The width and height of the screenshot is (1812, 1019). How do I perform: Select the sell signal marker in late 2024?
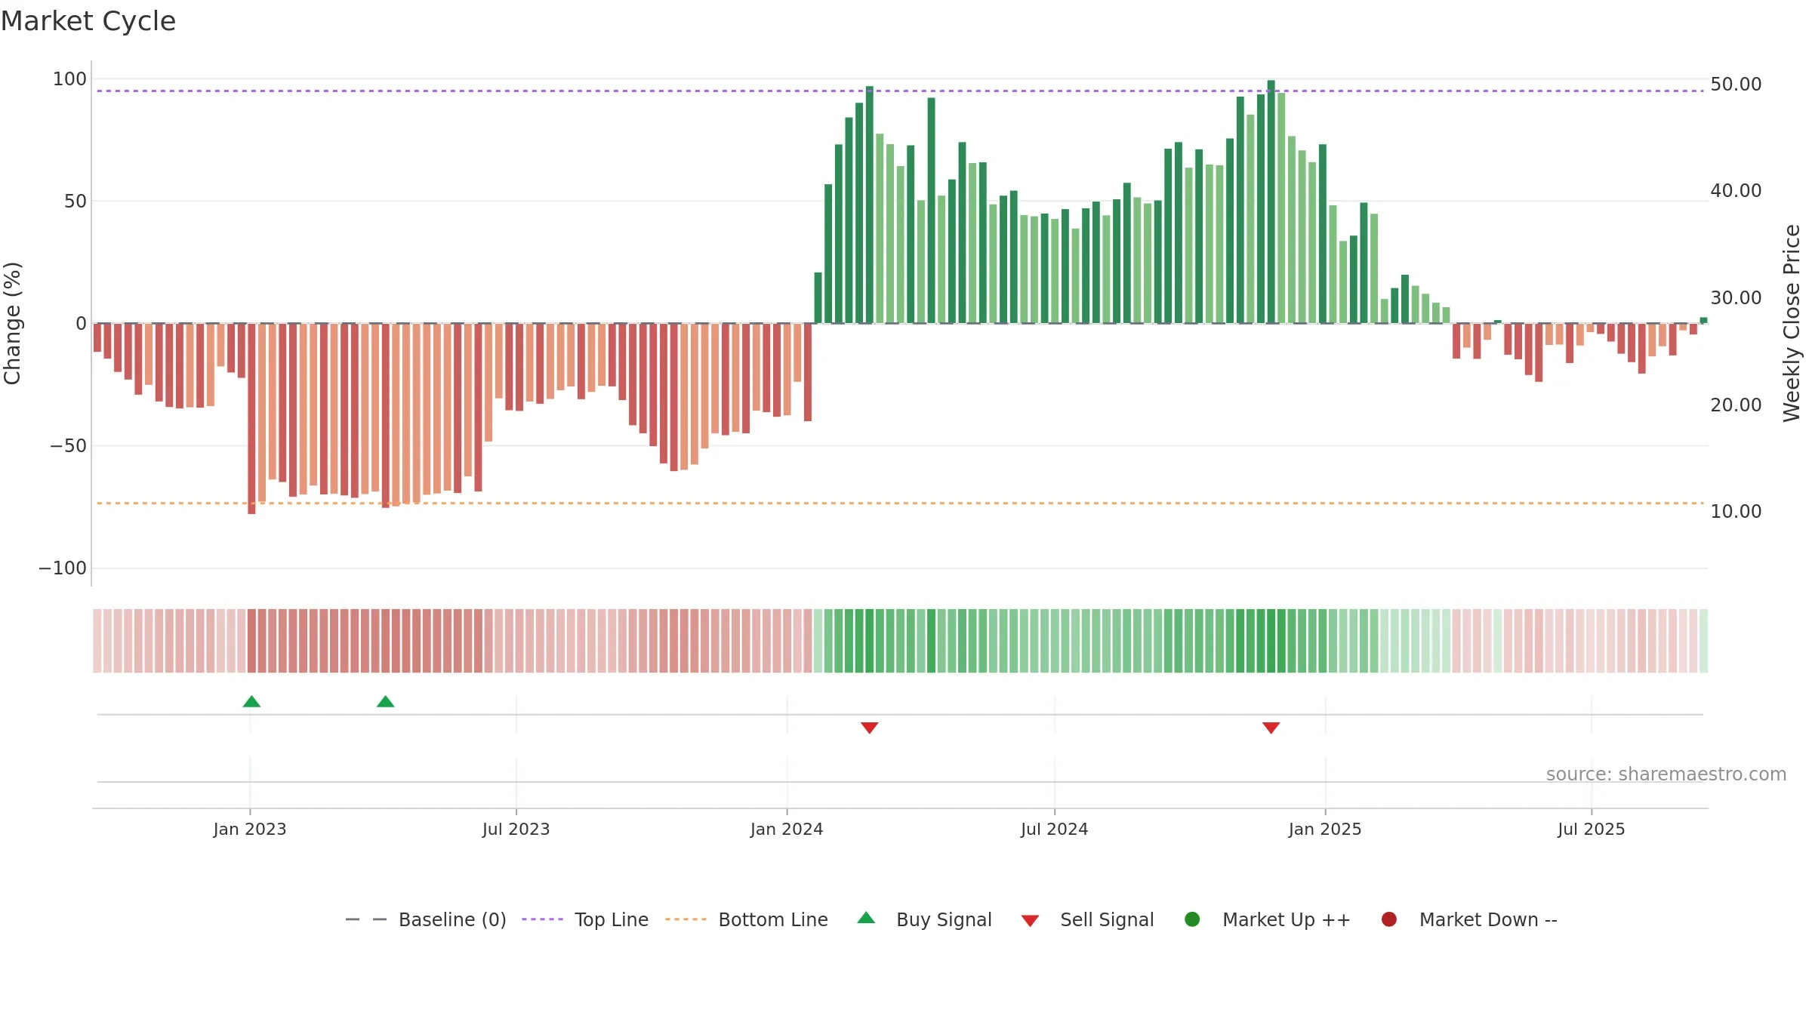(1271, 728)
